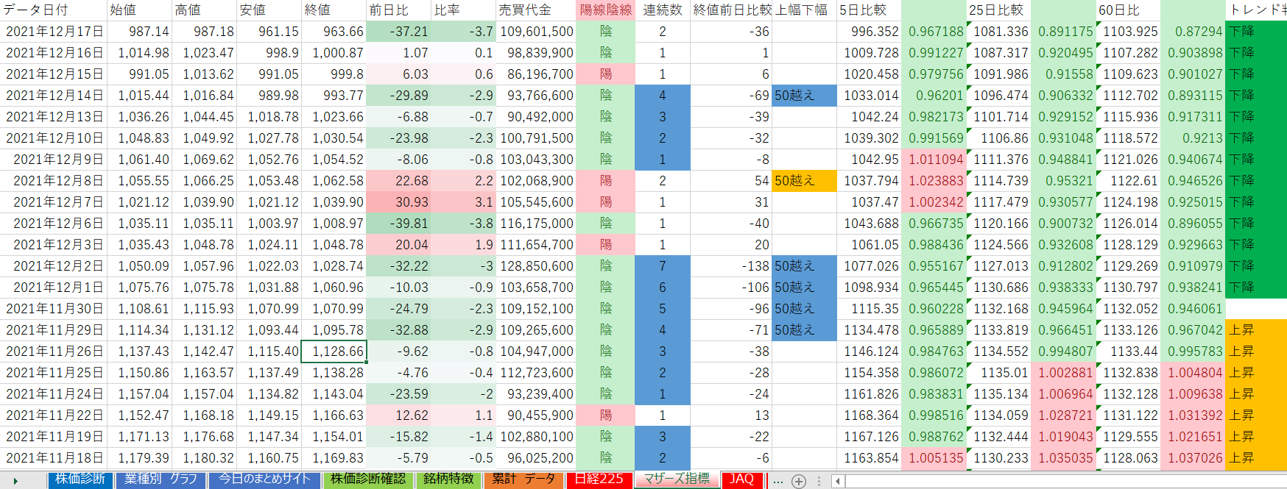Screen dimensions: 1287x489
Task: Select the JAQ sheet tab
Action: click(741, 479)
